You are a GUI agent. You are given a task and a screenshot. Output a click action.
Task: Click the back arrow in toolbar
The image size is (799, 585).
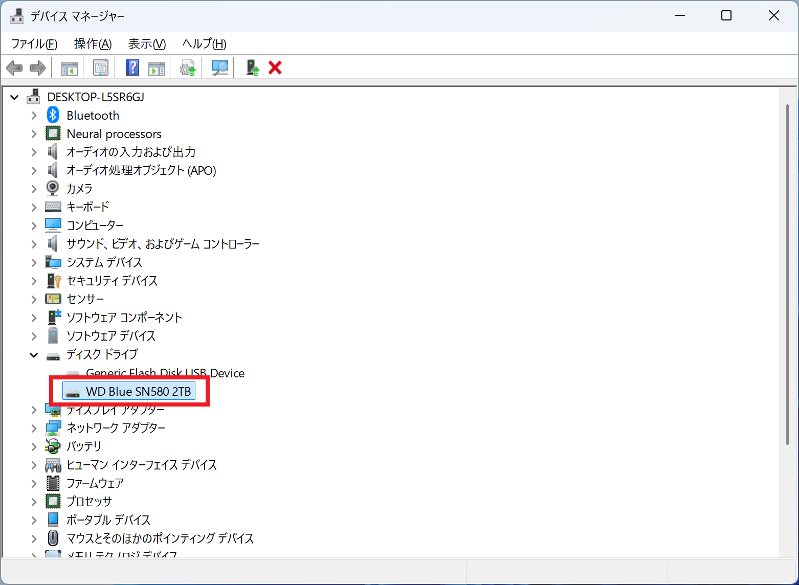pyautogui.click(x=14, y=67)
